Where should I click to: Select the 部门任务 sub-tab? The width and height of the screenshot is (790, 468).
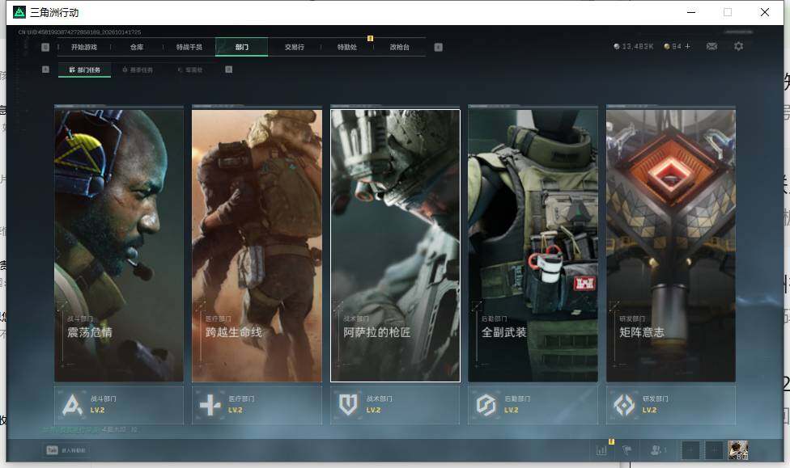(85, 70)
